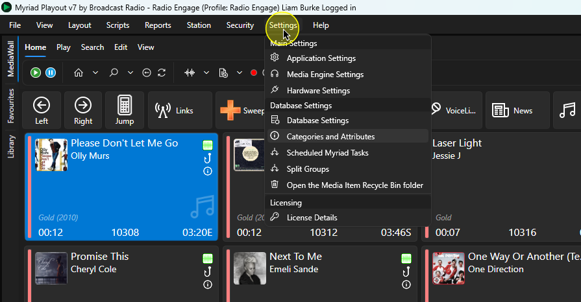Click the waveform icon in toolbar

[x=190, y=73]
